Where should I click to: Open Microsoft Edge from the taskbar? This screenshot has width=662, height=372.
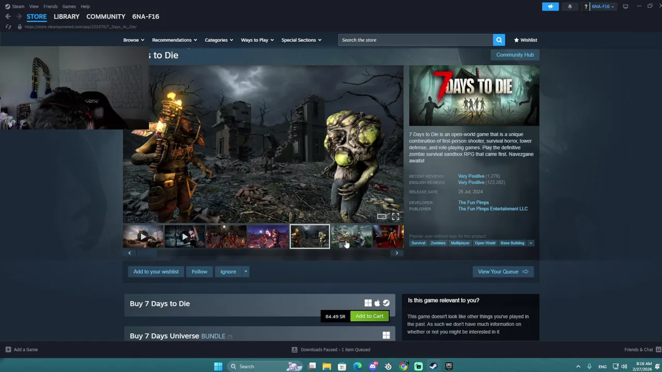pos(357,366)
